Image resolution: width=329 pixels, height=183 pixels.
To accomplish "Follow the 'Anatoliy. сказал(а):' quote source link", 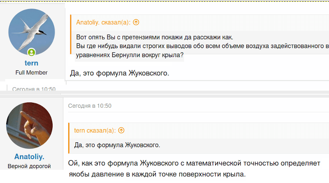I will click(104, 23).
